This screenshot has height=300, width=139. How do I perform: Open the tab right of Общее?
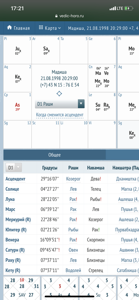122,155
